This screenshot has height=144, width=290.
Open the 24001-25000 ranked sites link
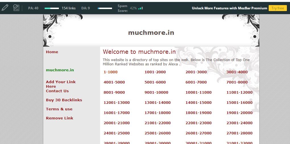click(x=117, y=133)
